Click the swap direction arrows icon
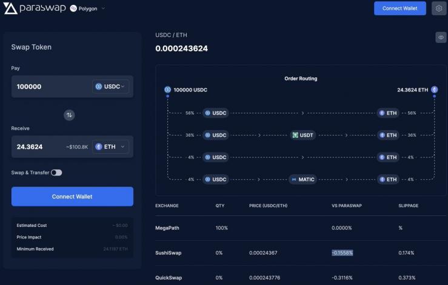 pos(69,115)
